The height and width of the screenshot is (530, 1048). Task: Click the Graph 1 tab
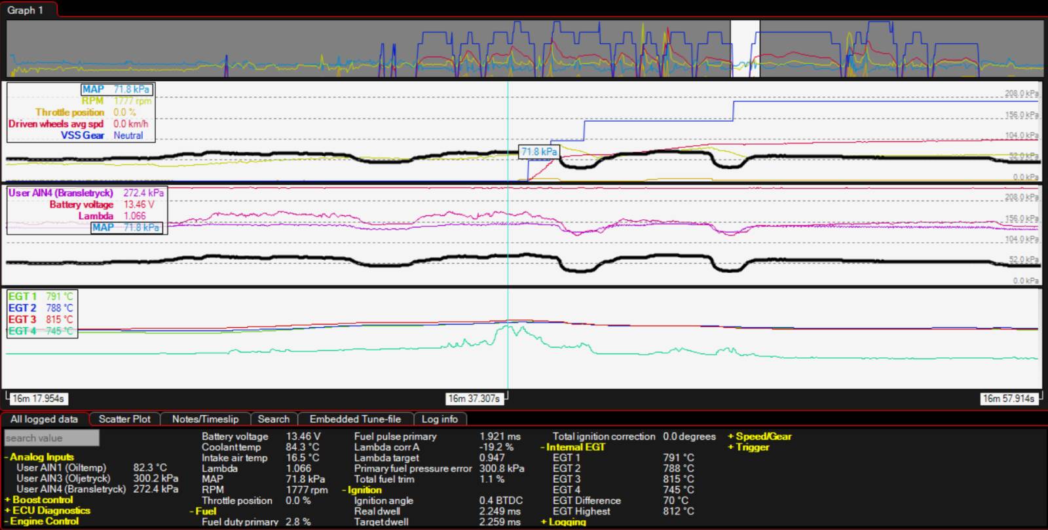[x=26, y=10]
